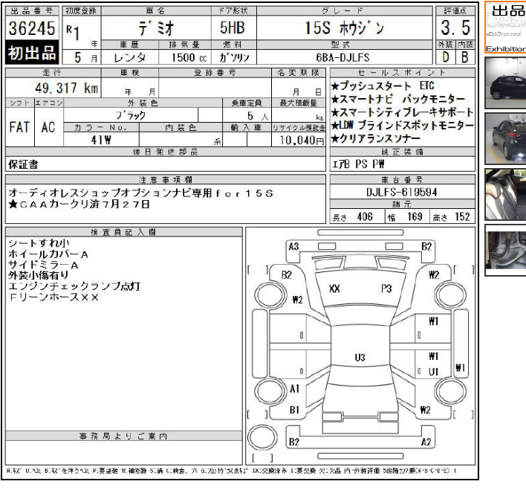Click the XX mark on the car hood
526x490 pixels.
334,288
